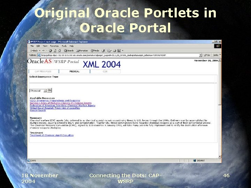Click the Summary heading text
Image resolution: width=251 pixels, height=188 pixels.
(x=36, y=118)
